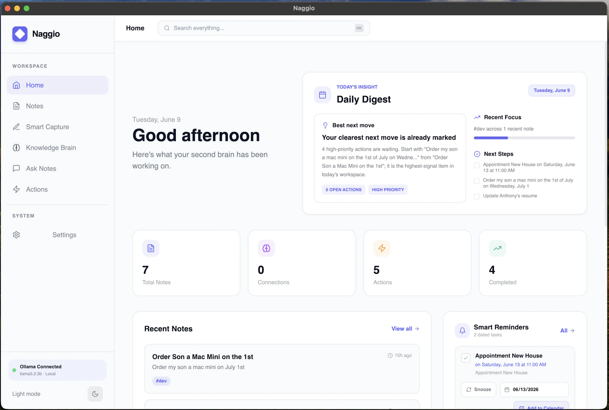Image resolution: width=609 pixels, height=410 pixels.
Task: Click the Recent Focus progress bar
Action: [524, 138]
